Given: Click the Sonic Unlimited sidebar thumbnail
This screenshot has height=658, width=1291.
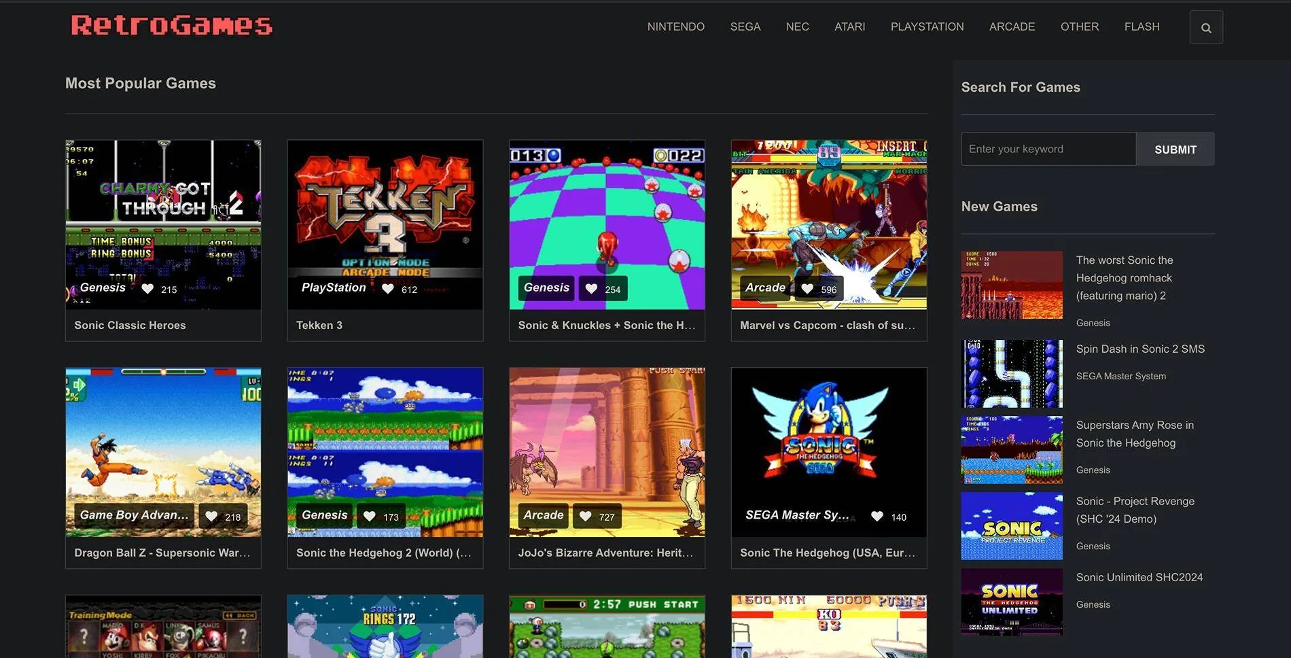Looking at the screenshot, I should 1012,602.
